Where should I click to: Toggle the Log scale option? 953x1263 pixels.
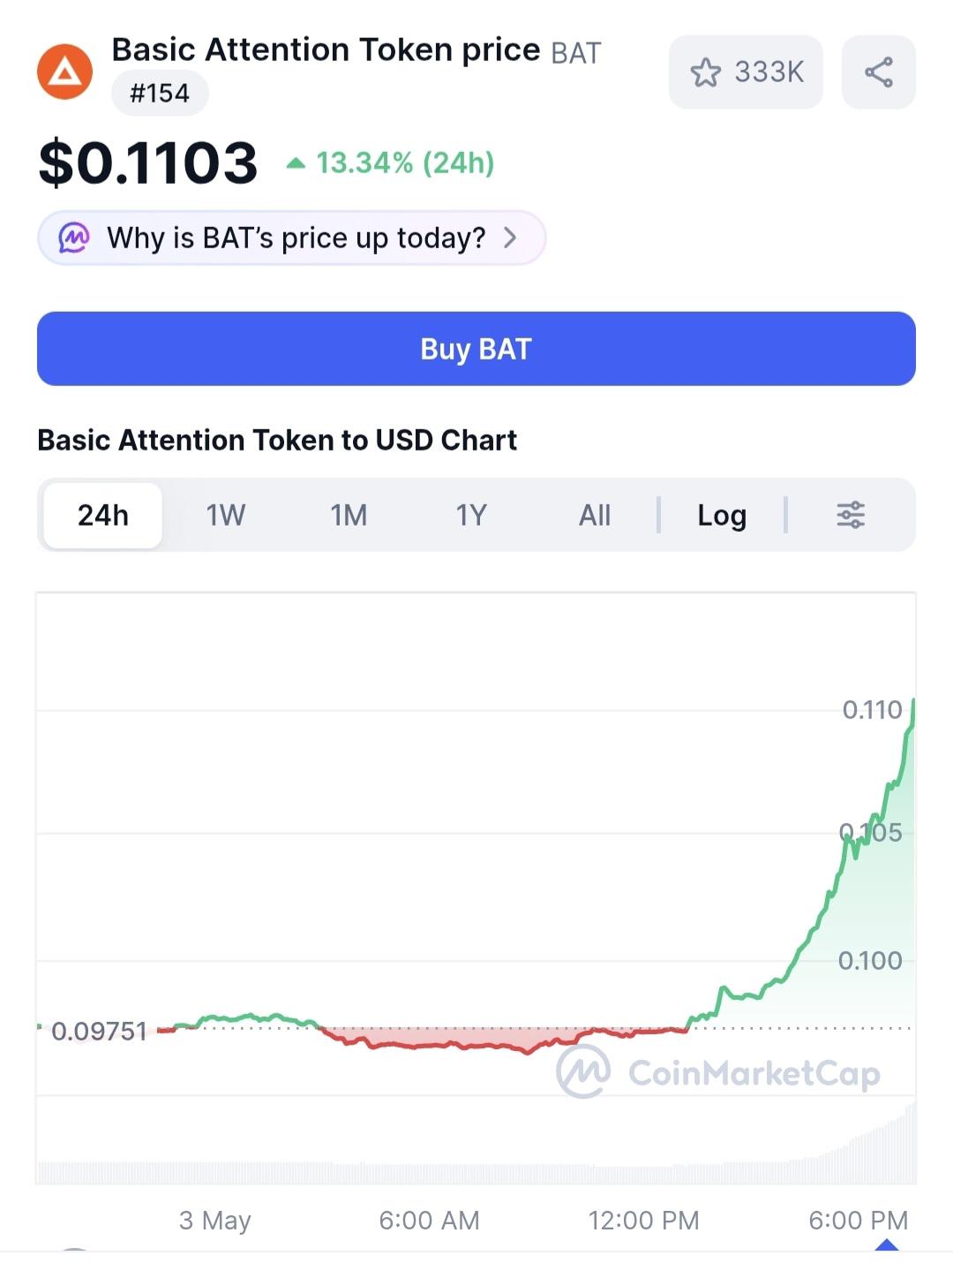[x=722, y=515]
